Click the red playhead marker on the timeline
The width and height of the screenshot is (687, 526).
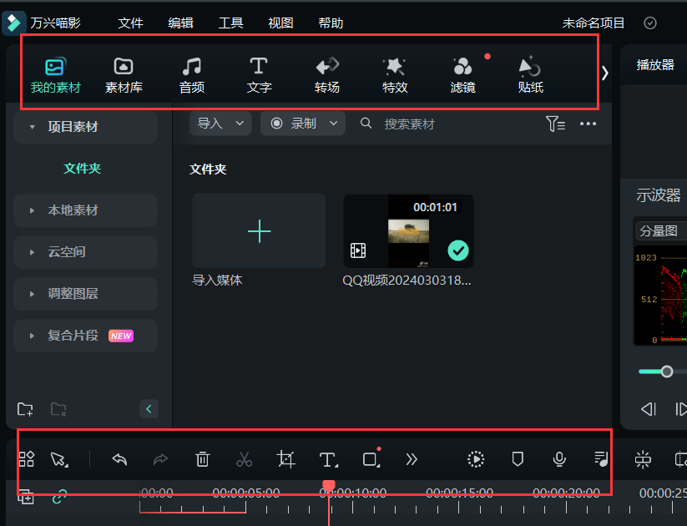(x=328, y=486)
